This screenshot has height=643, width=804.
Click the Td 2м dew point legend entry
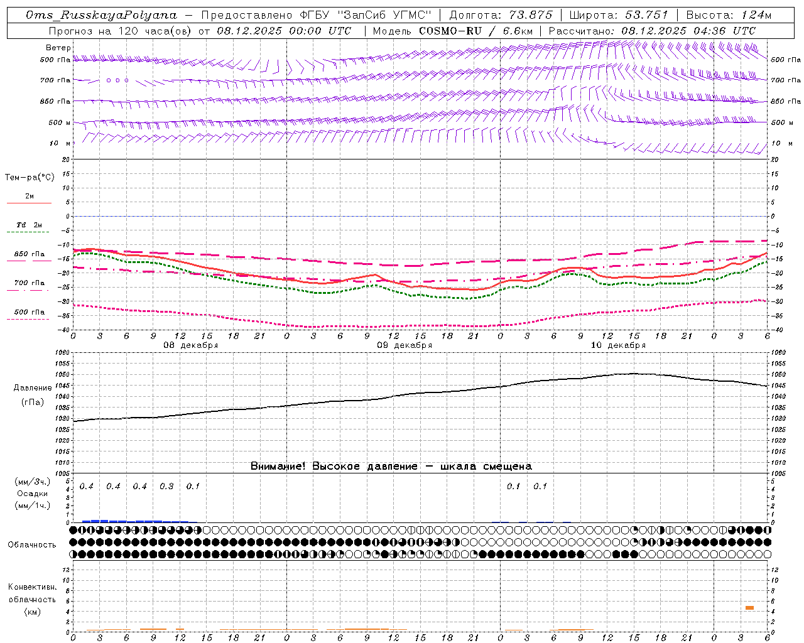29,227
